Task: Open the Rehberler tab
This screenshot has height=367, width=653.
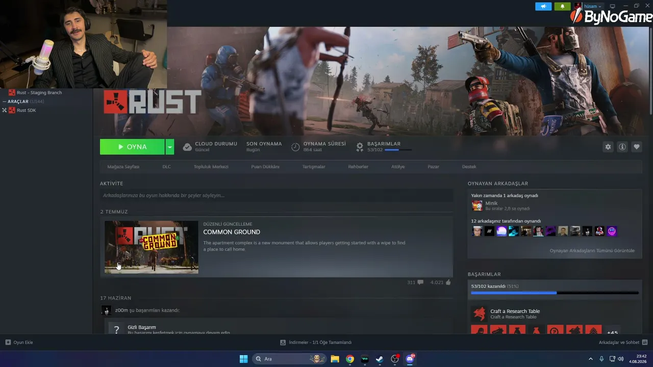Action: (x=358, y=167)
